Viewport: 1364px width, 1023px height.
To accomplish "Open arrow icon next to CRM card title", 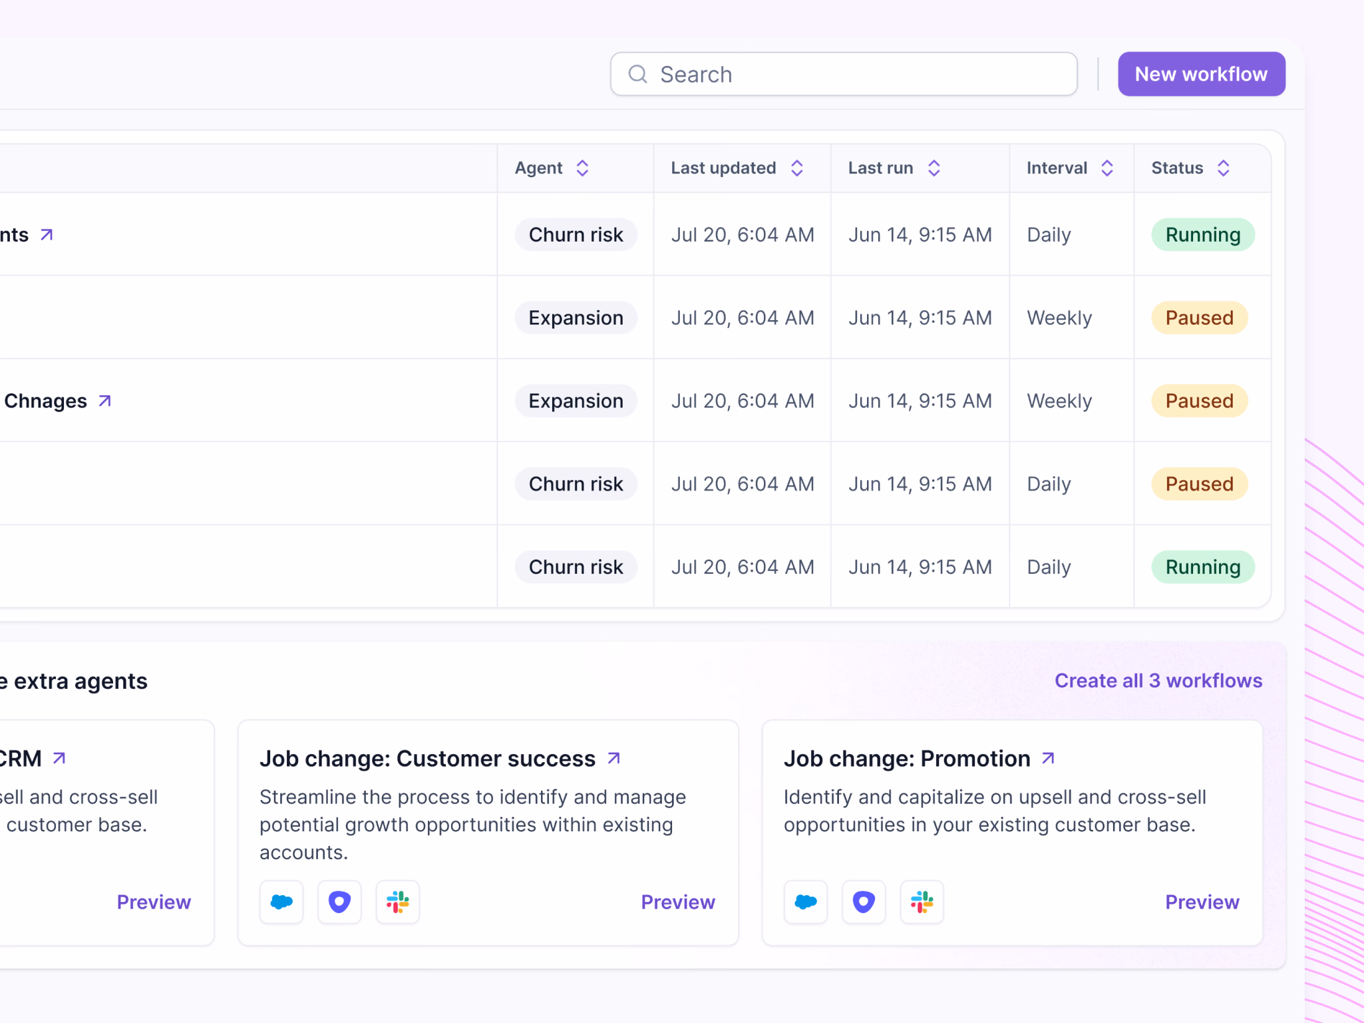I will click(59, 758).
